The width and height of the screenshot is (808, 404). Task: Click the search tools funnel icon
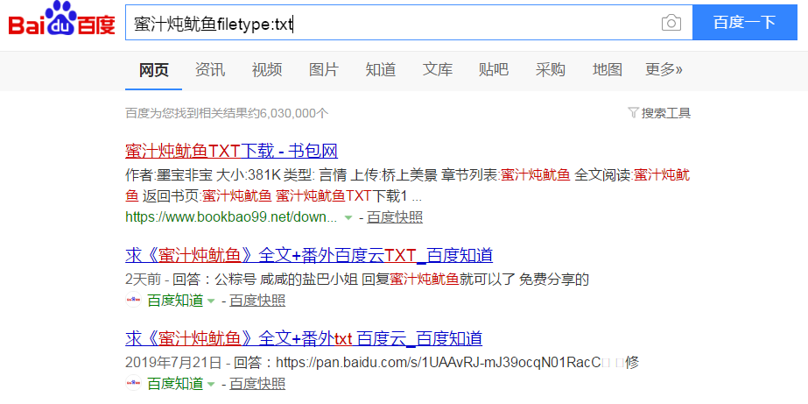633,112
